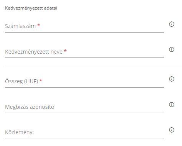Click the red asterisk after Összeg (HUF)
The image size is (182, 146).
tap(41, 80)
